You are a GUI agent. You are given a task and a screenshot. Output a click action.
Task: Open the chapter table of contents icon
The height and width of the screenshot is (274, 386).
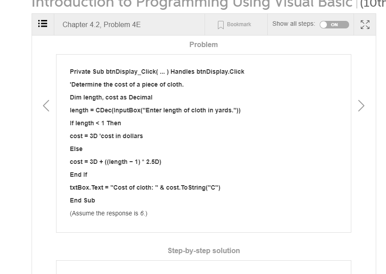pos(42,24)
